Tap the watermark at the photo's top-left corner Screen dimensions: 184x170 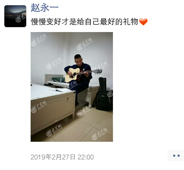tap(39, 40)
